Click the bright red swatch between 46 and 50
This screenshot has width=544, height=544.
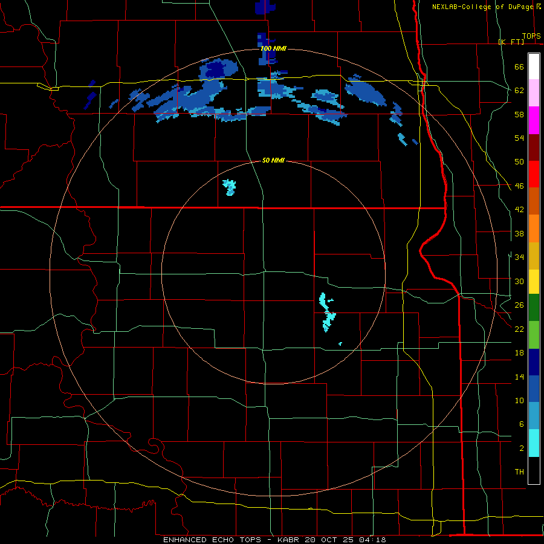tap(534, 175)
